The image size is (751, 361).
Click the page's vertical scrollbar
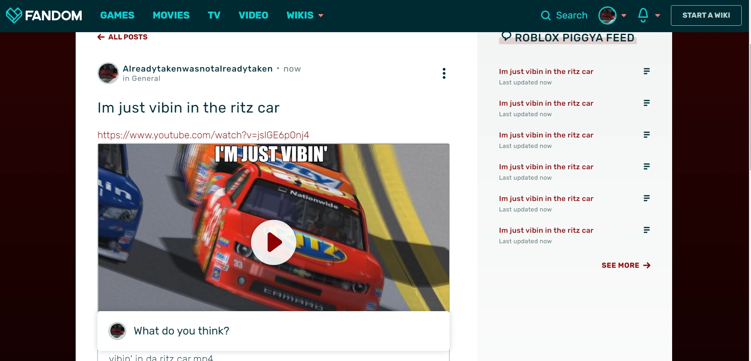click(750, 107)
